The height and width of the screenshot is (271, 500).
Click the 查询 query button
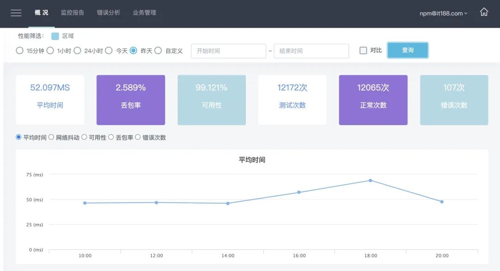click(x=407, y=50)
